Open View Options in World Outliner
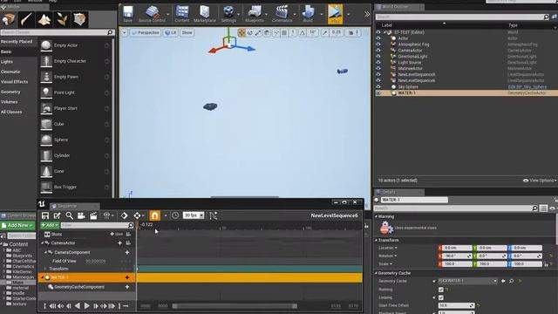 coord(540,181)
